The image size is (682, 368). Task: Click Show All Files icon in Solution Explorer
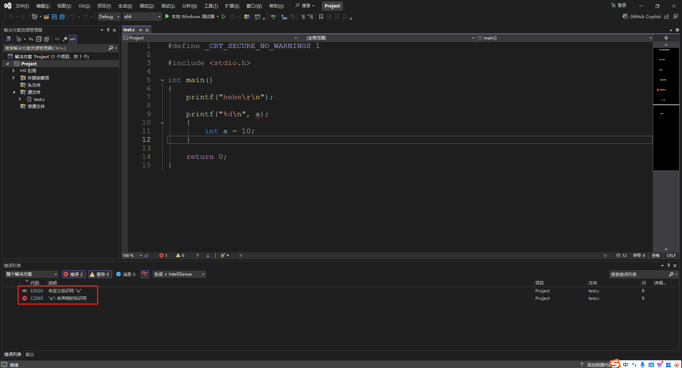pyautogui.click(x=46, y=39)
